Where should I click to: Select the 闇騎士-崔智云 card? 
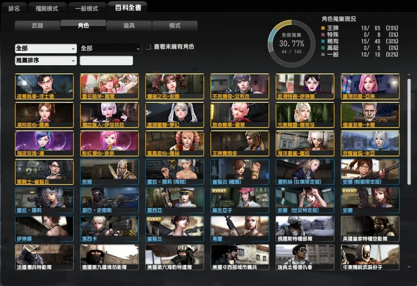coord(44,172)
